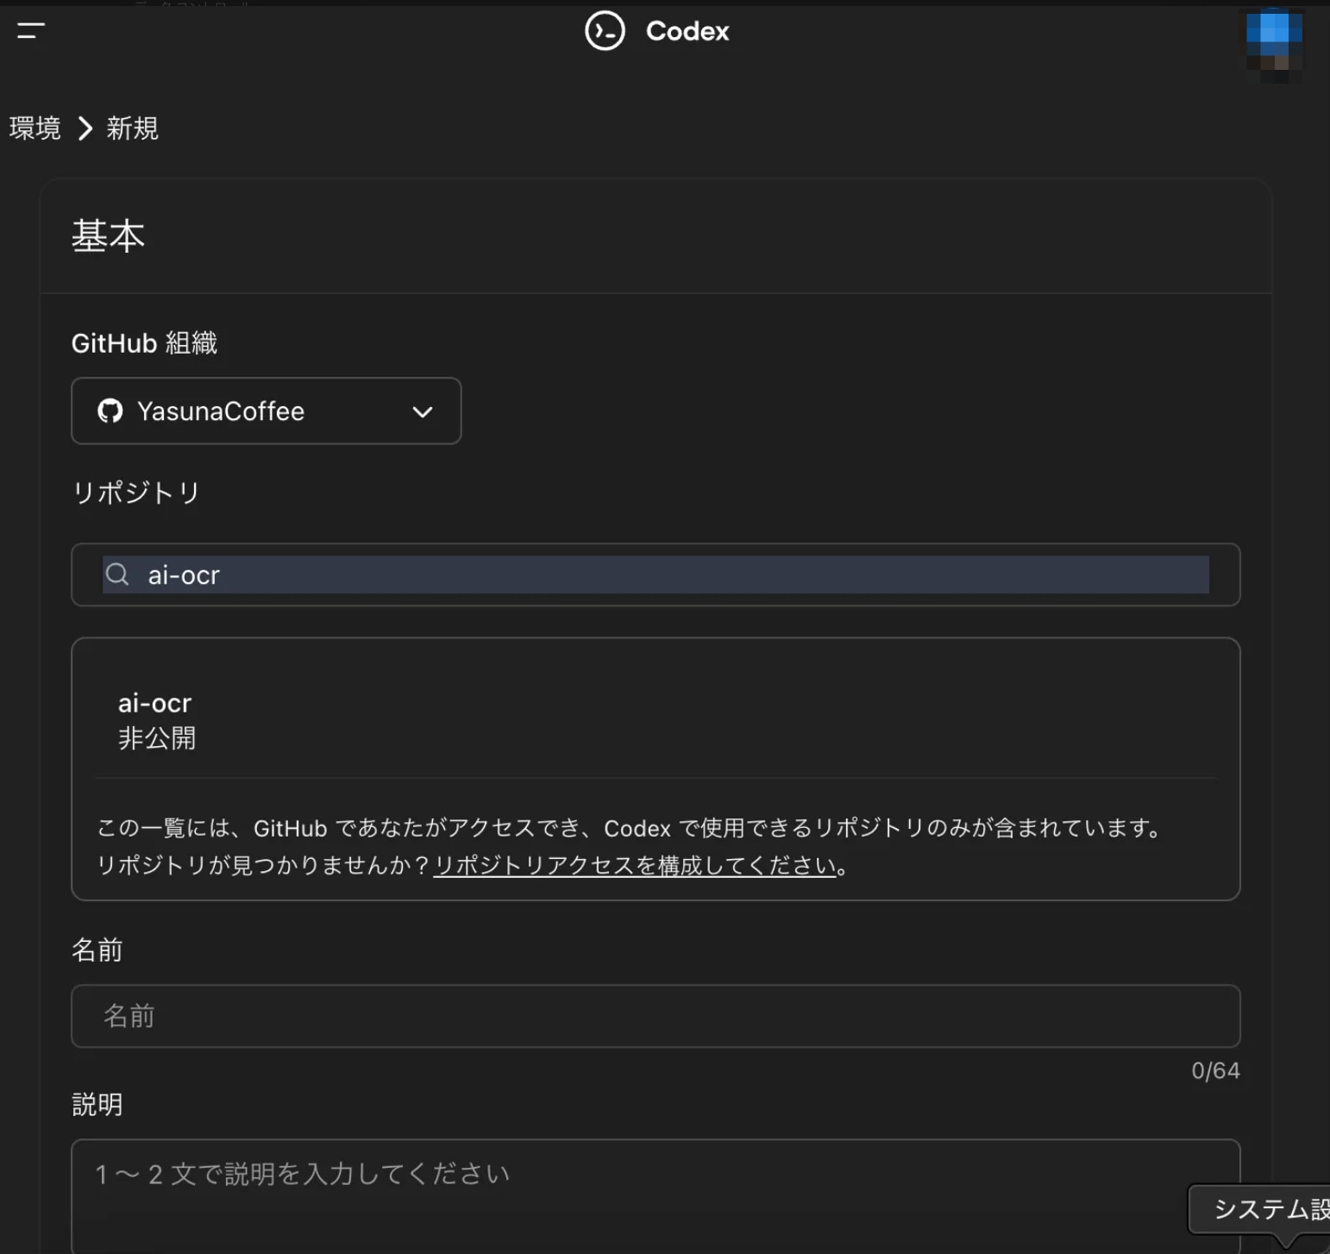Open the YasunaCoffee organization selector
Viewport: 1330px width, 1254px height.
266,411
